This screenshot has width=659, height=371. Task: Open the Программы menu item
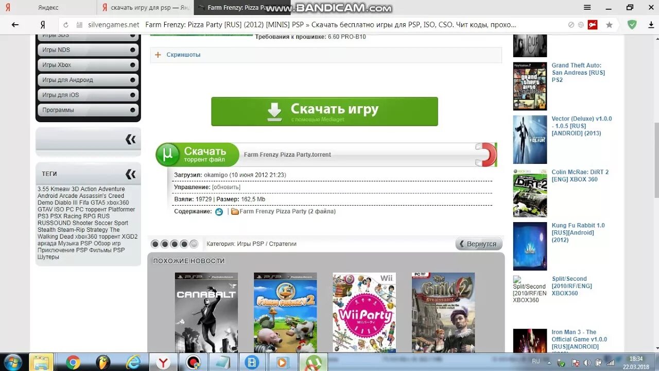point(88,110)
